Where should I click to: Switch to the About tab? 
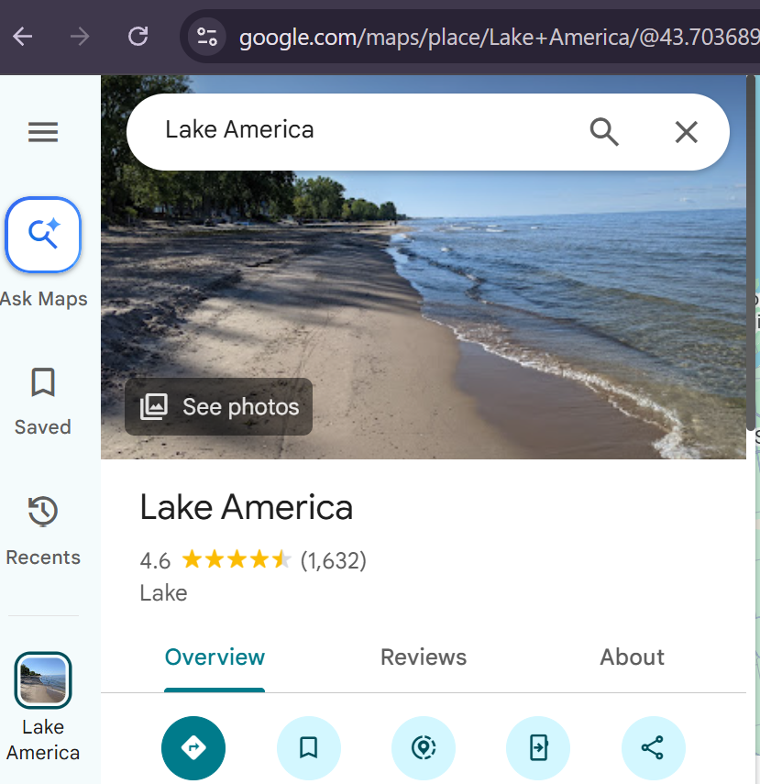[632, 657]
